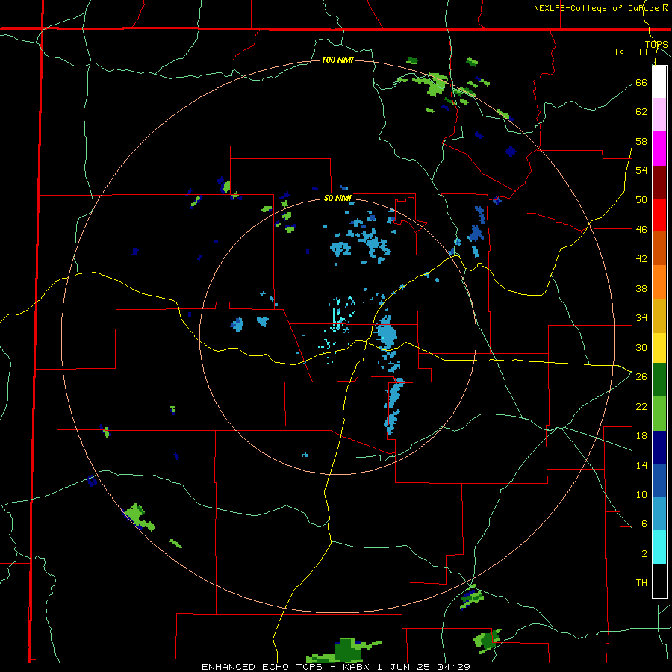Click the legend value 6
The width and height of the screenshot is (672, 672).
pyautogui.click(x=644, y=523)
